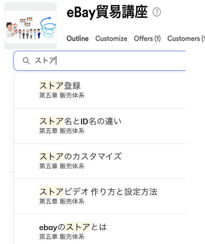Click 第五章 販売体系 label under ストア登録
The height and width of the screenshot is (244, 205).
click(x=62, y=96)
